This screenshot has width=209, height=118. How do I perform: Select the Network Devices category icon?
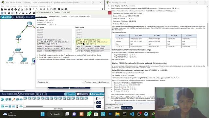click(x=2, y=99)
